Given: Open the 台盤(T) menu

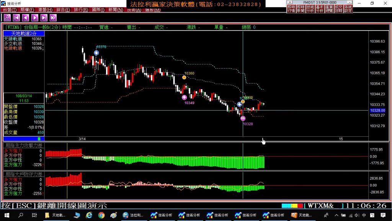Looking at the screenshot, I should coord(10,10).
